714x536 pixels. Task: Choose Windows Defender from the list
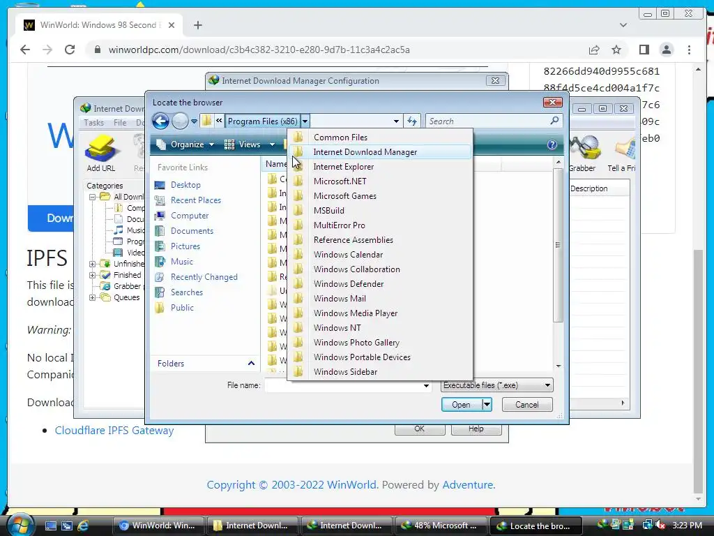[x=380, y=284]
